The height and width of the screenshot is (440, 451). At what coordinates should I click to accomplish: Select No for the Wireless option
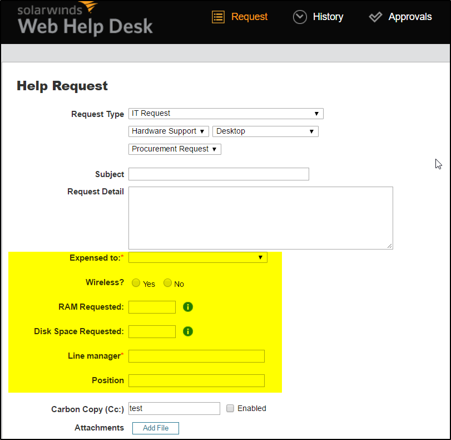pyautogui.click(x=167, y=283)
